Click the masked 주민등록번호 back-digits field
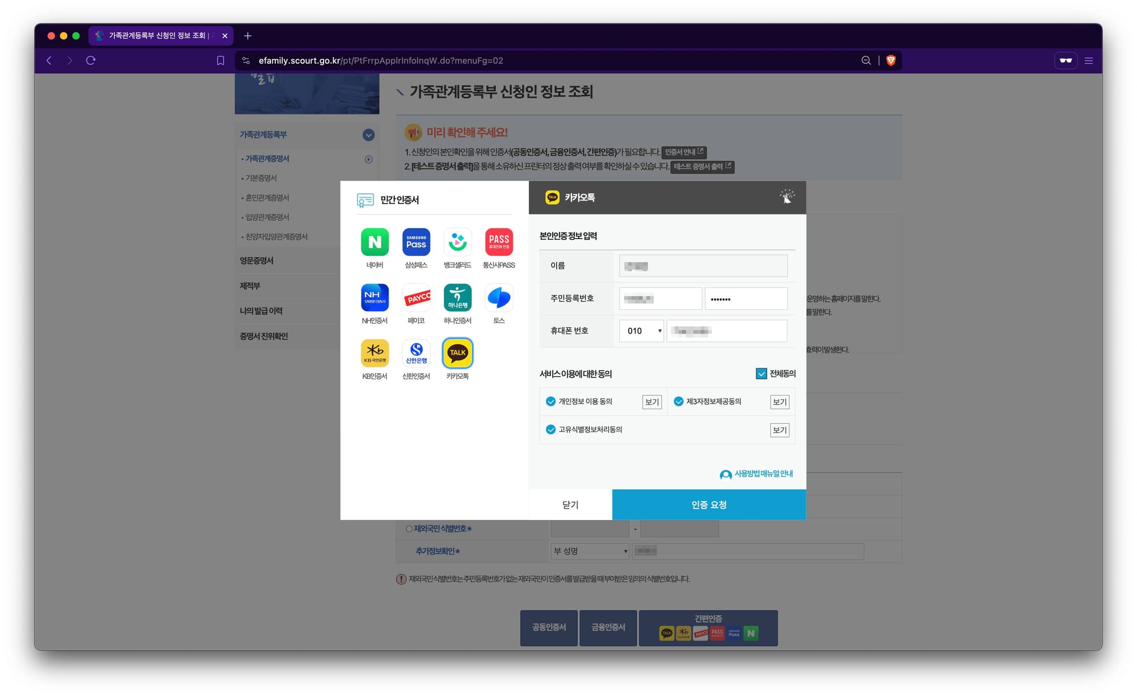The image size is (1137, 696). pos(746,299)
